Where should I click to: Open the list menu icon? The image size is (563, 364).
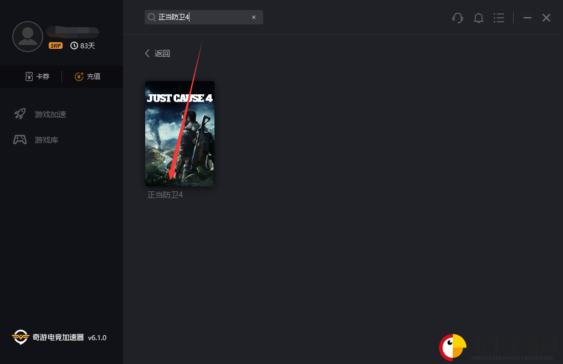tap(499, 18)
